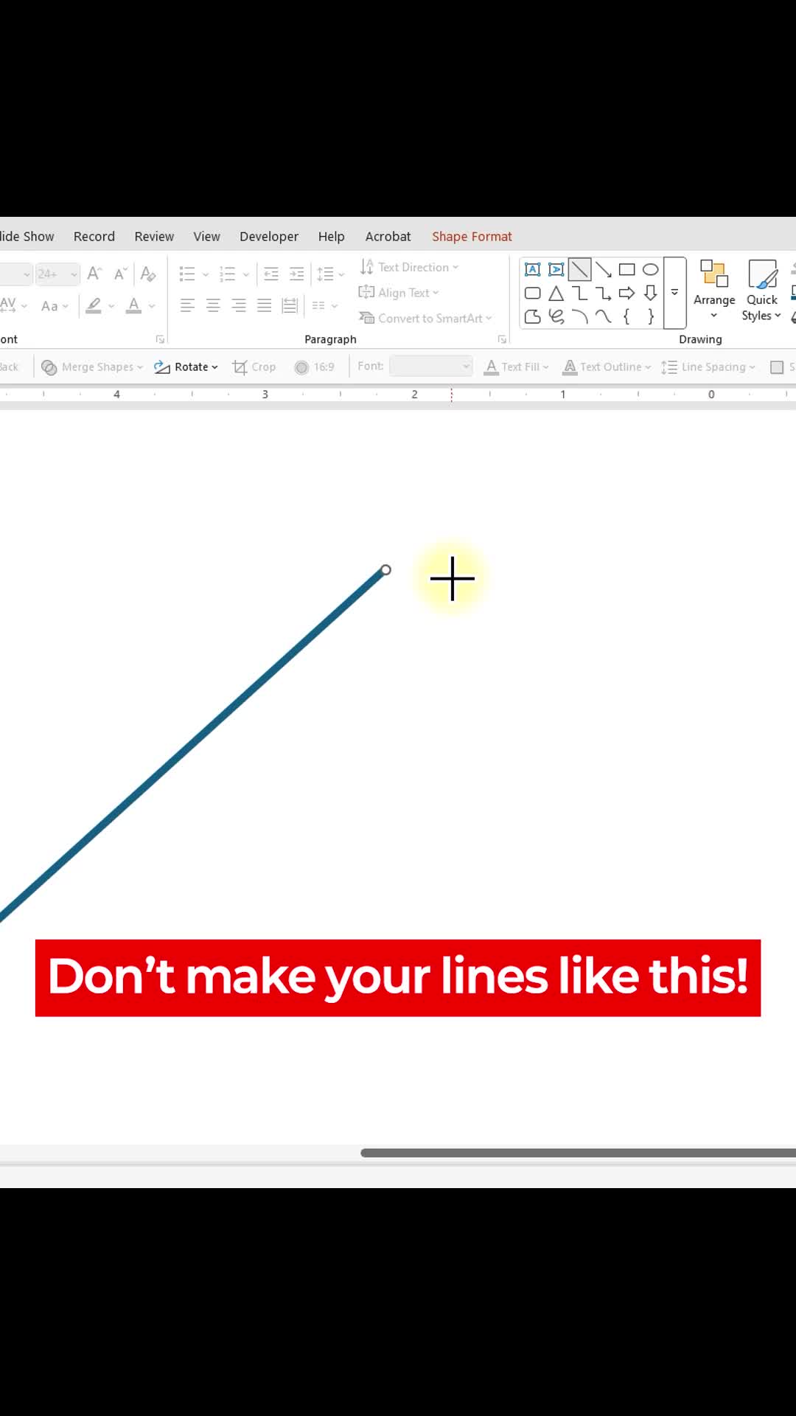This screenshot has width=796, height=1416.
Task: Open the Shape Format tab
Action: pos(472,236)
